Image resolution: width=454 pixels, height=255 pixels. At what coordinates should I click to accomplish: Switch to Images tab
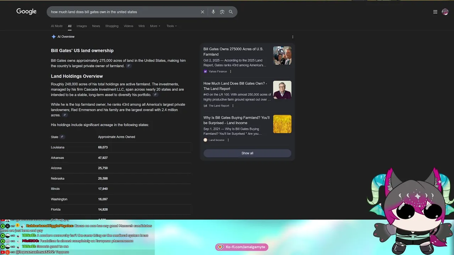(82, 26)
